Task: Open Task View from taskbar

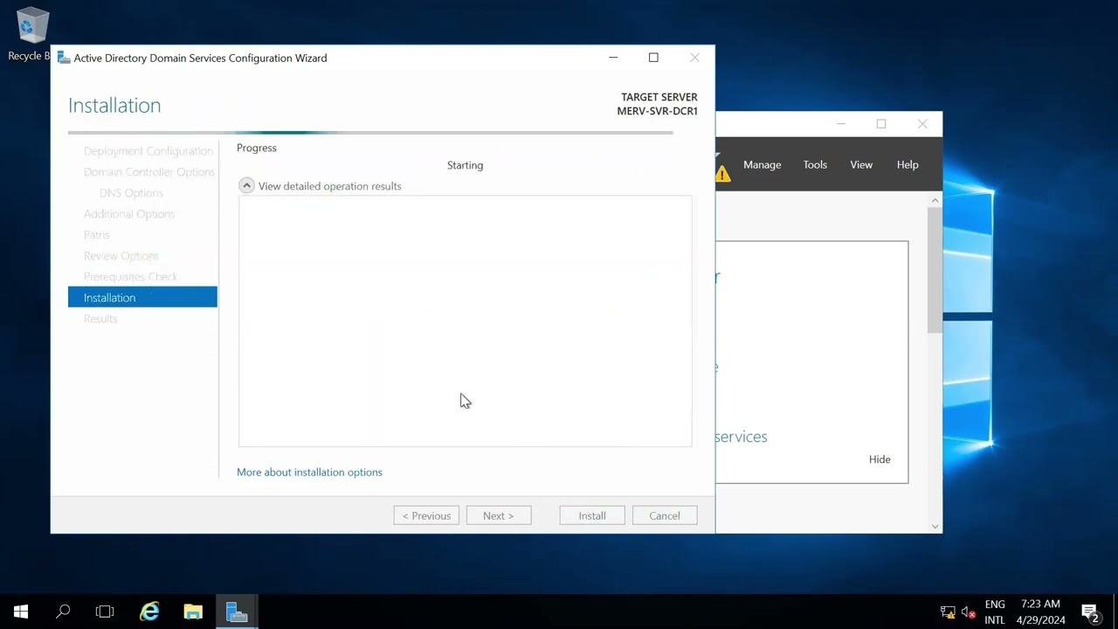Action: (105, 612)
